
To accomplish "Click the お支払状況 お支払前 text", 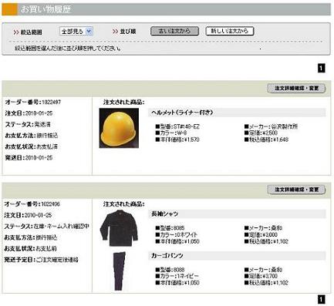I will point(31,248).
